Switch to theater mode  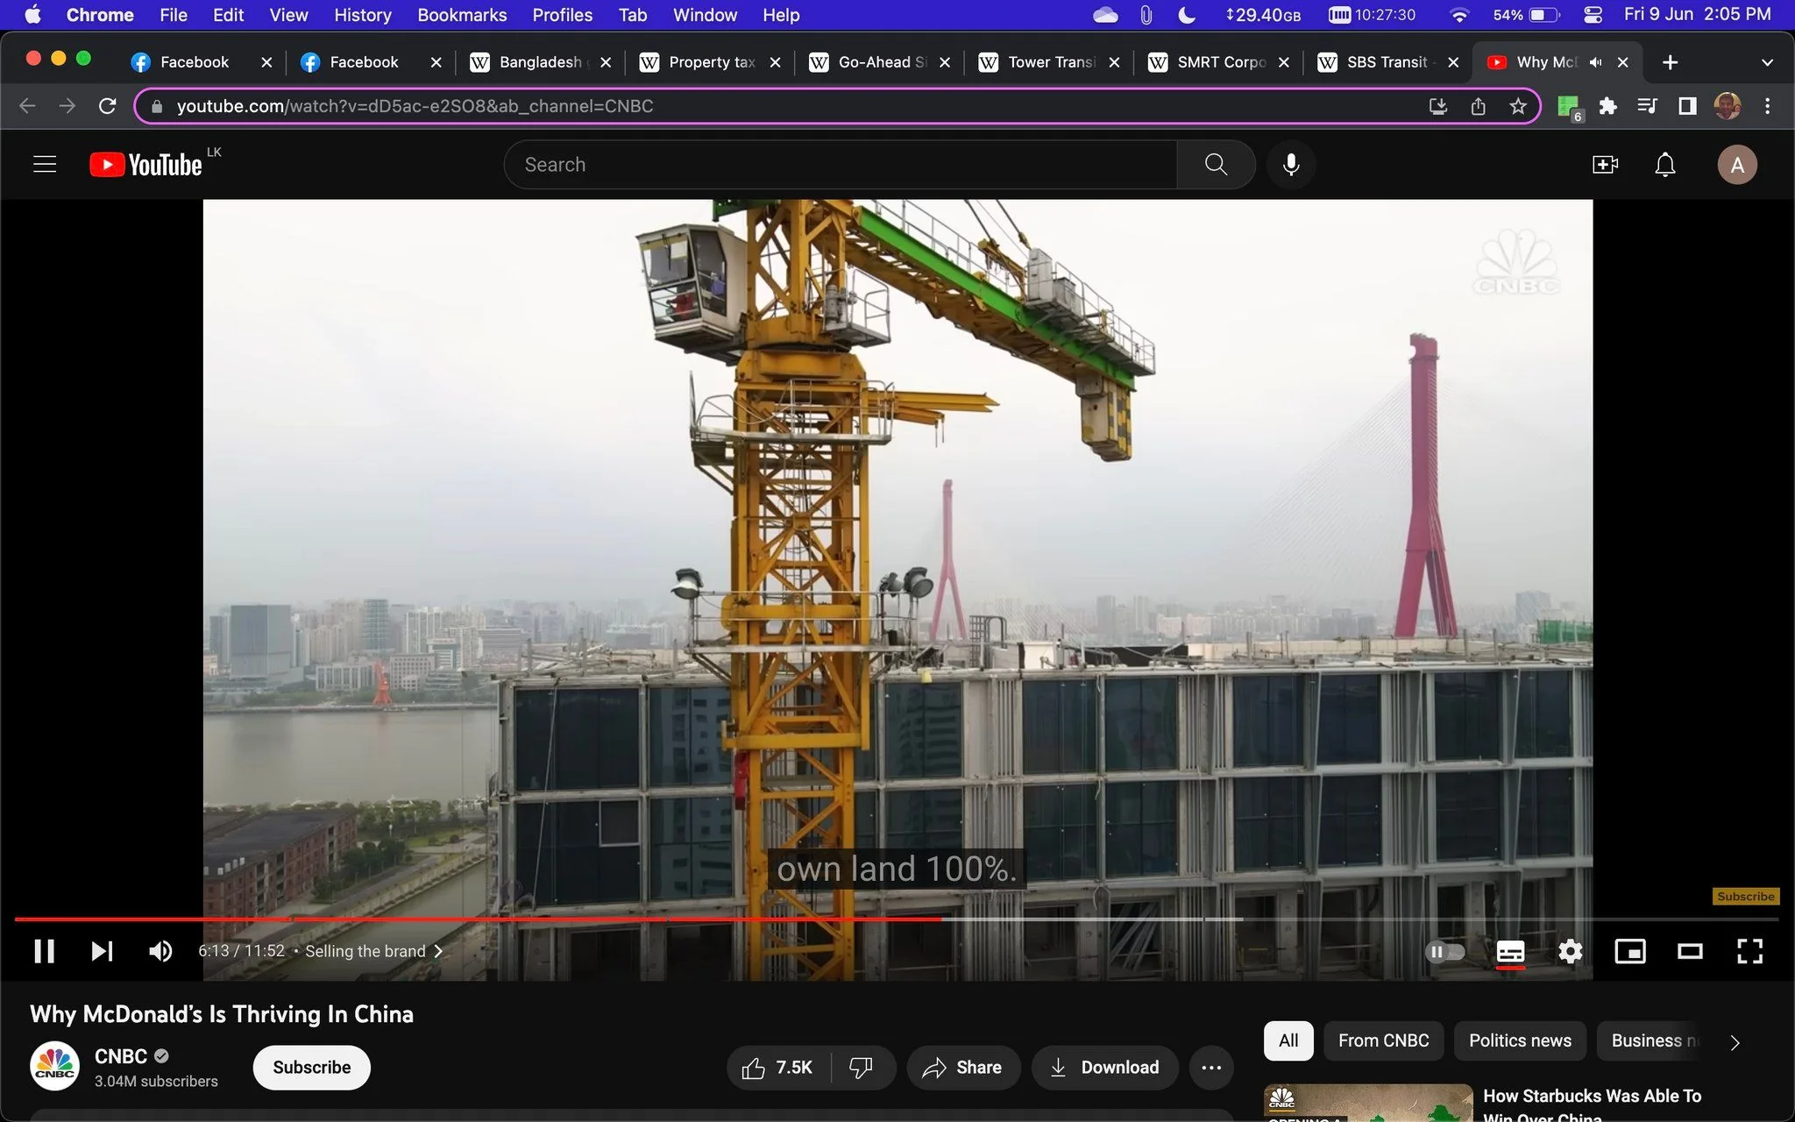tap(1690, 951)
